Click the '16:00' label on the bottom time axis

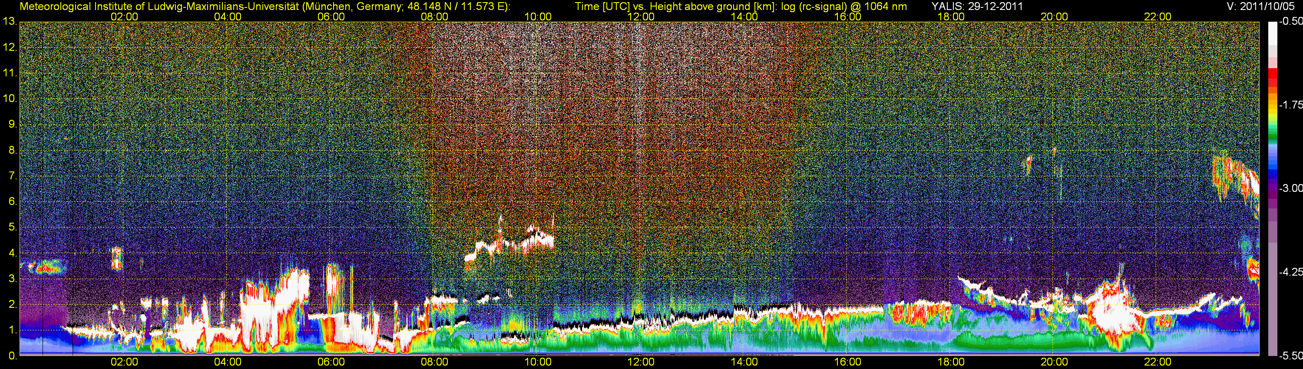point(848,362)
